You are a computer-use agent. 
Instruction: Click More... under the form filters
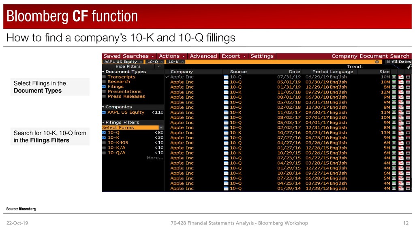[x=155, y=158]
